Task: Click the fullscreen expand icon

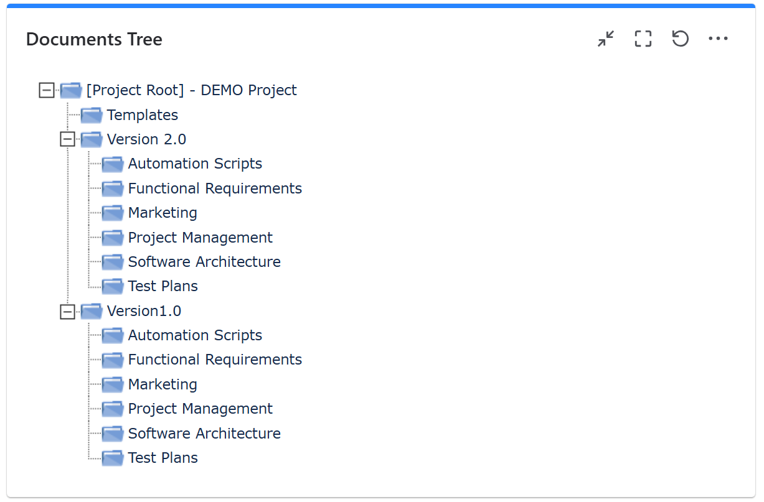Action: (x=643, y=39)
